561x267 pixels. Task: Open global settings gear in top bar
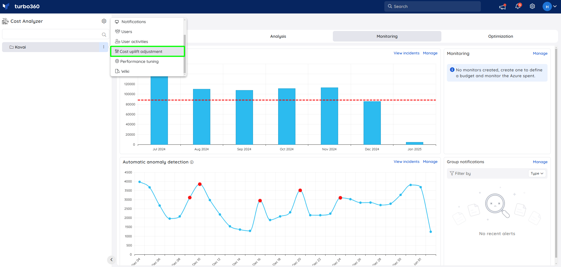532,6
